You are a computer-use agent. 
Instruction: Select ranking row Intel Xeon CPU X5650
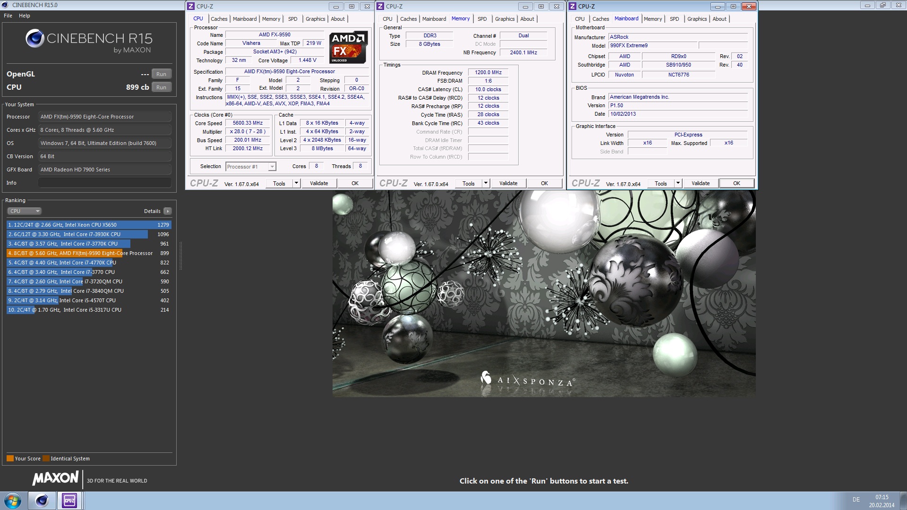(89, 225)
